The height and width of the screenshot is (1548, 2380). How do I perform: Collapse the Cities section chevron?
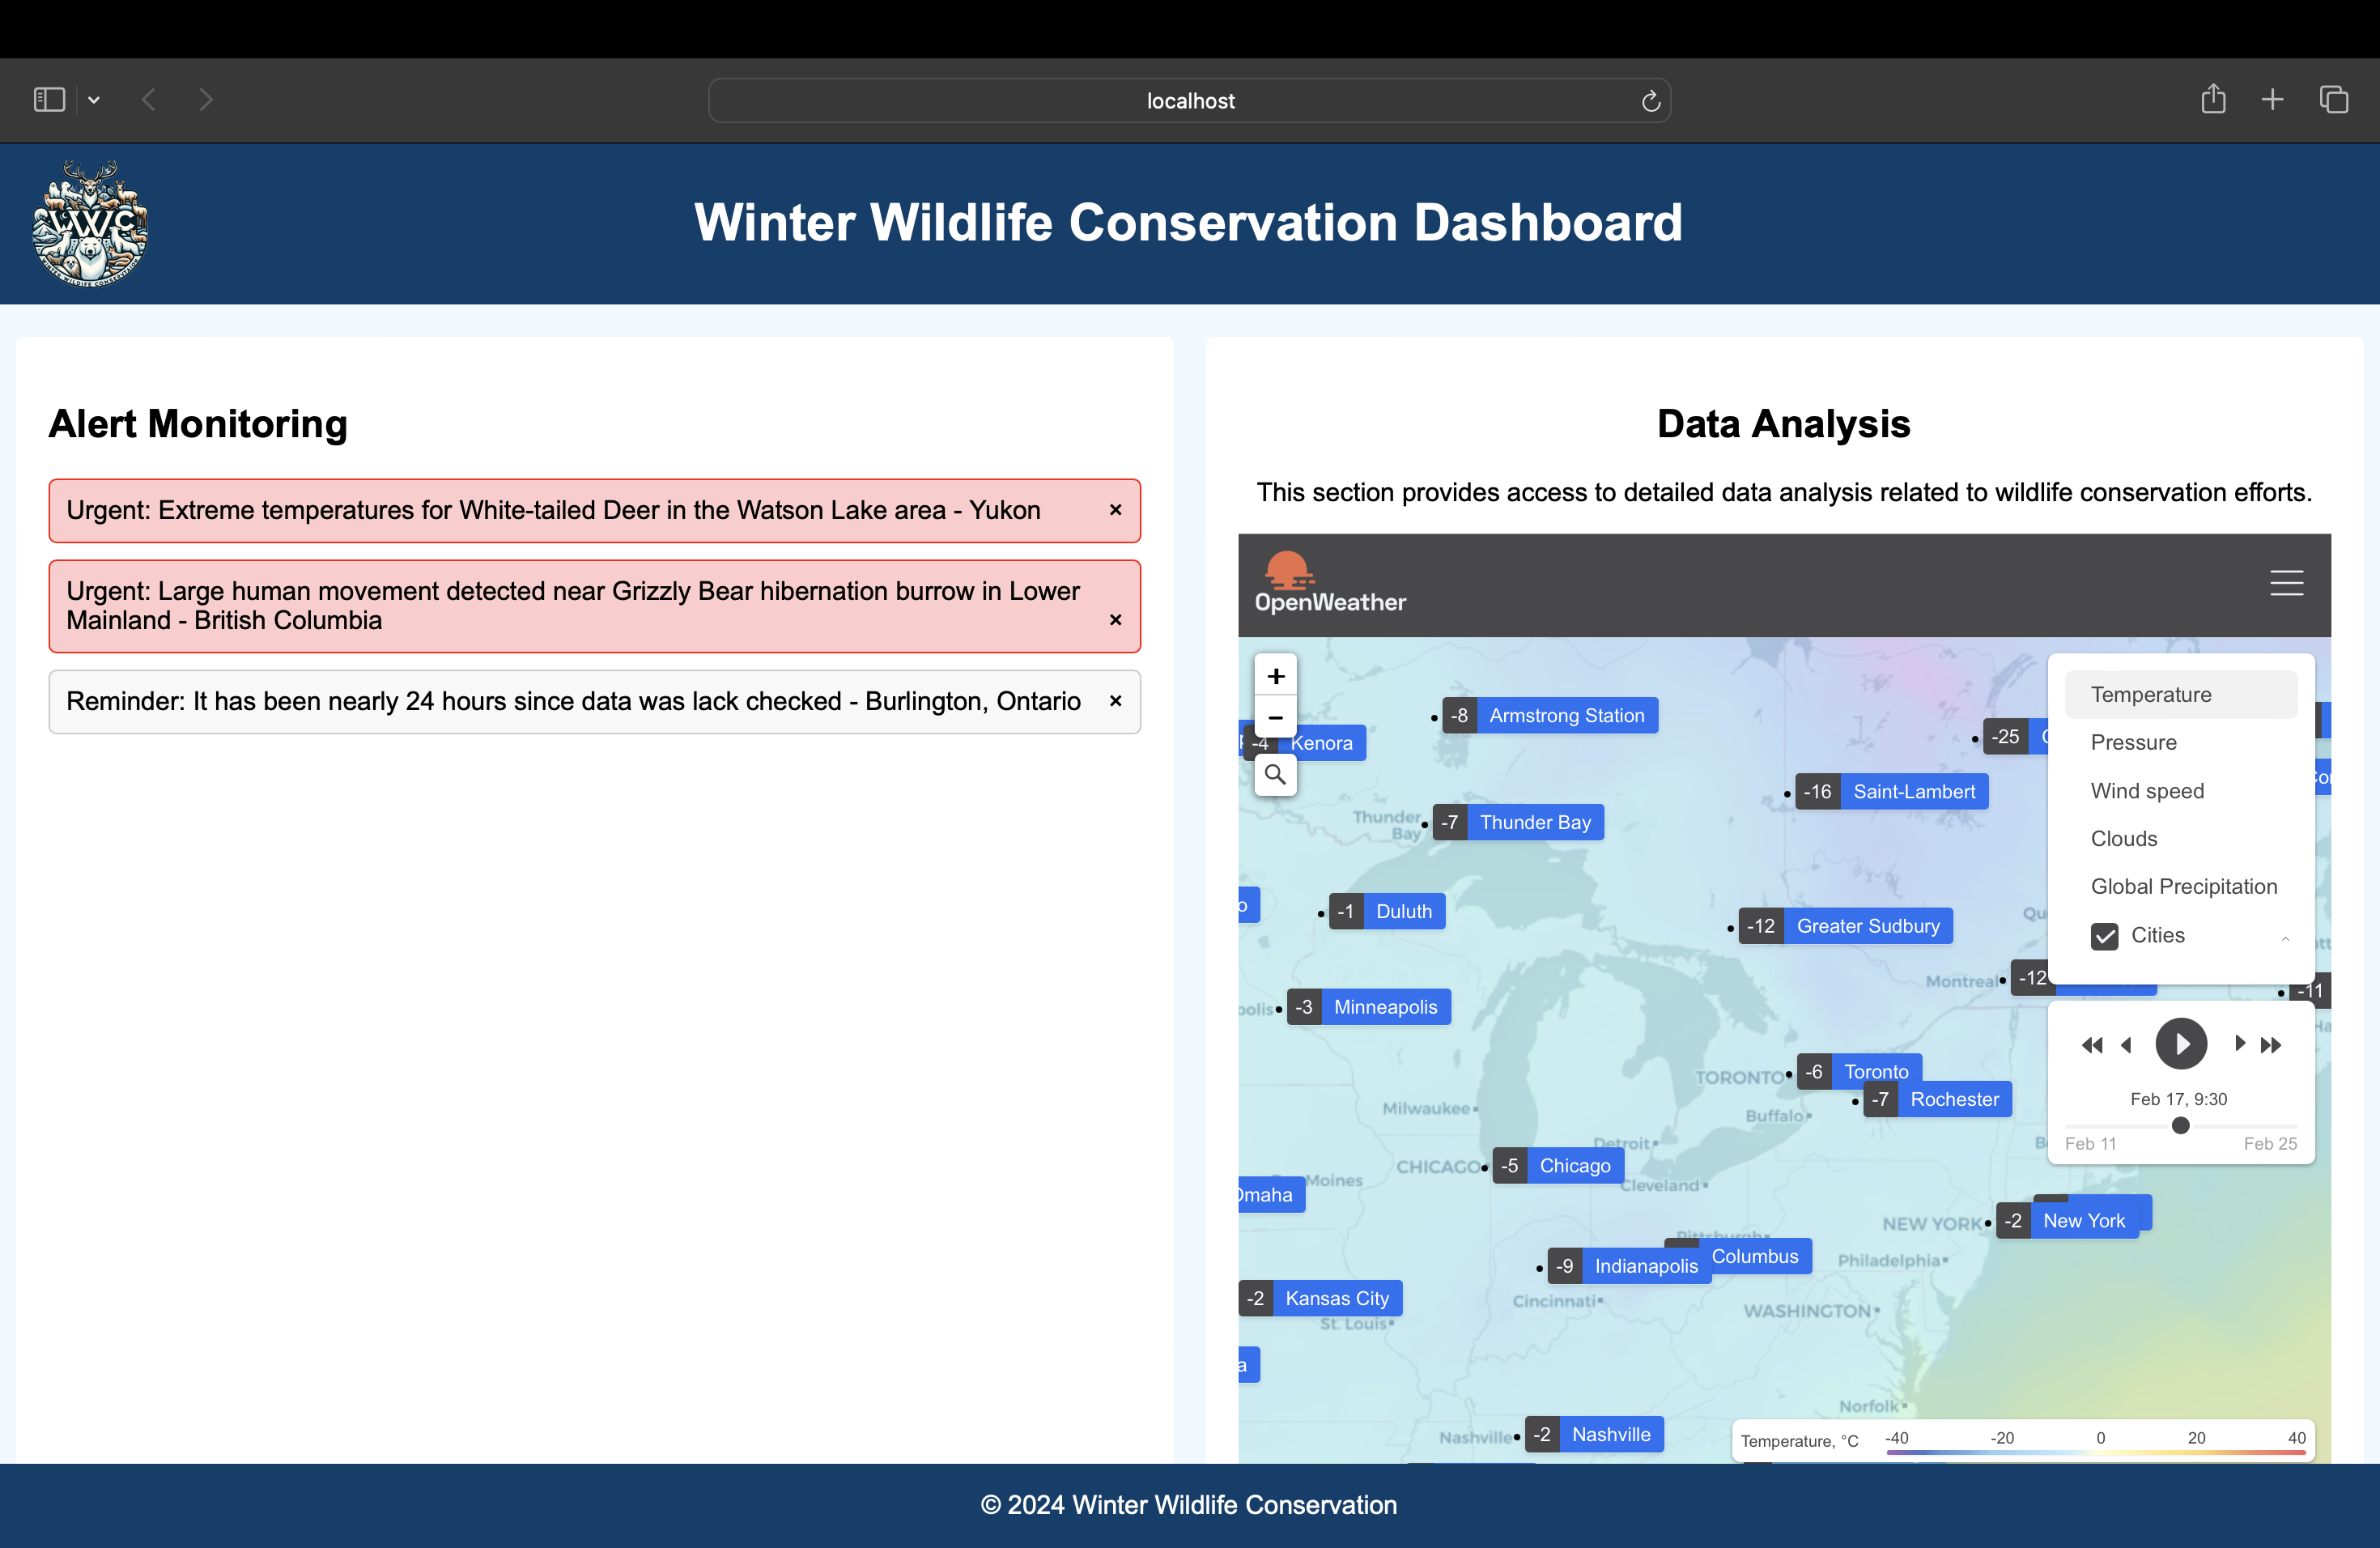pyautogui.click(x=2285, y=938)
